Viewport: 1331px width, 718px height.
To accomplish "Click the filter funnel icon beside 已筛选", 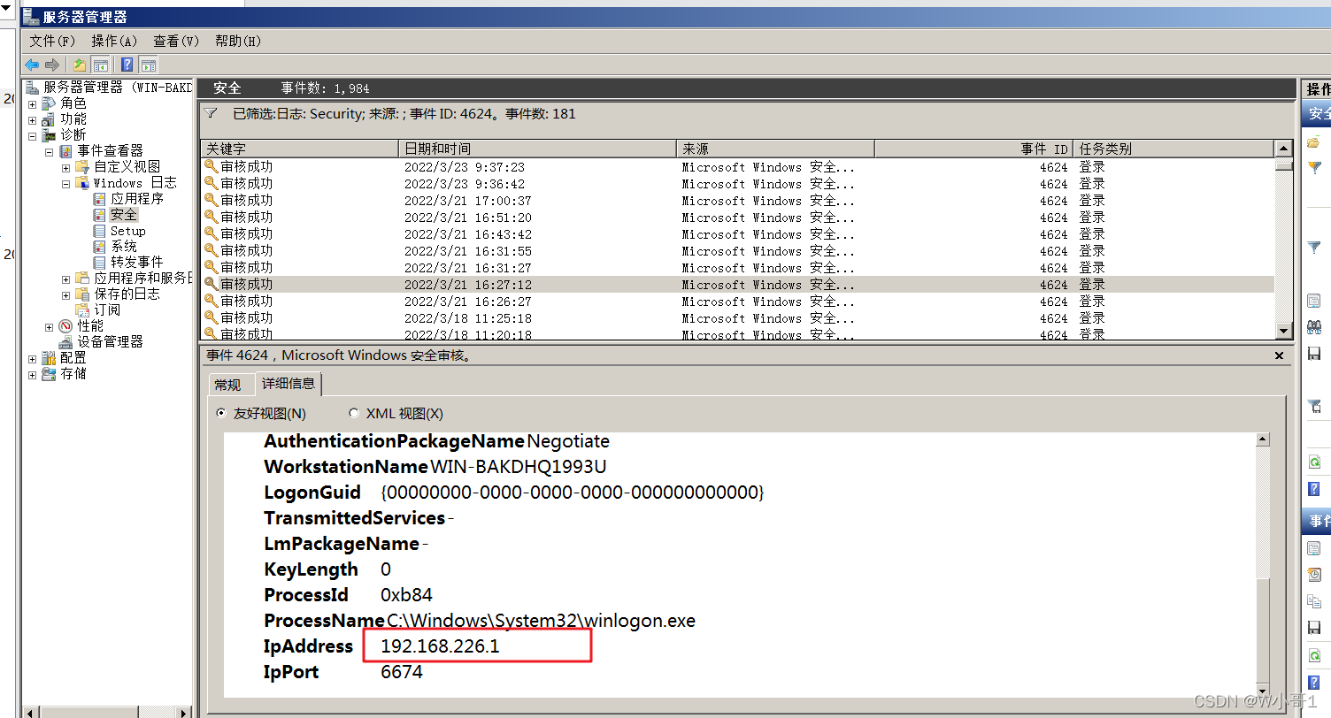I will point(211,113).
